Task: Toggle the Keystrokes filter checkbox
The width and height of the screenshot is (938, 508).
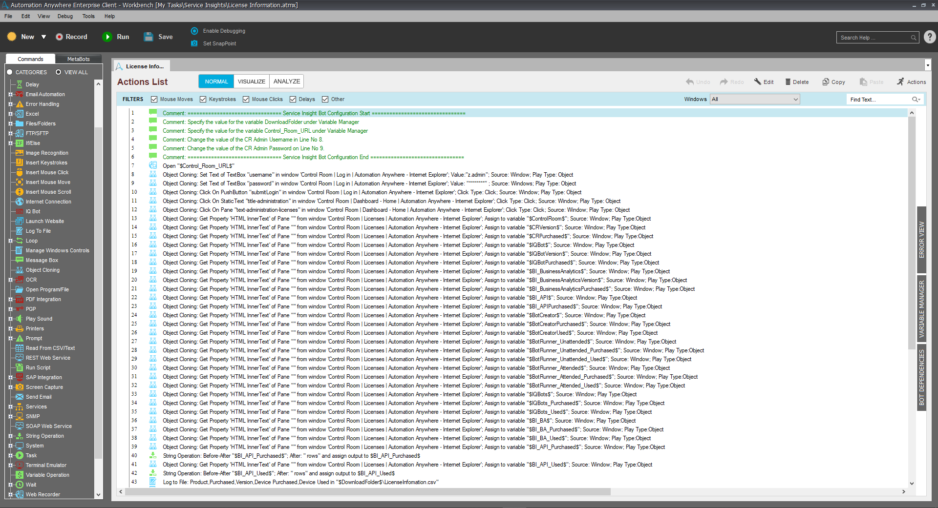Action: click(203, 99)
